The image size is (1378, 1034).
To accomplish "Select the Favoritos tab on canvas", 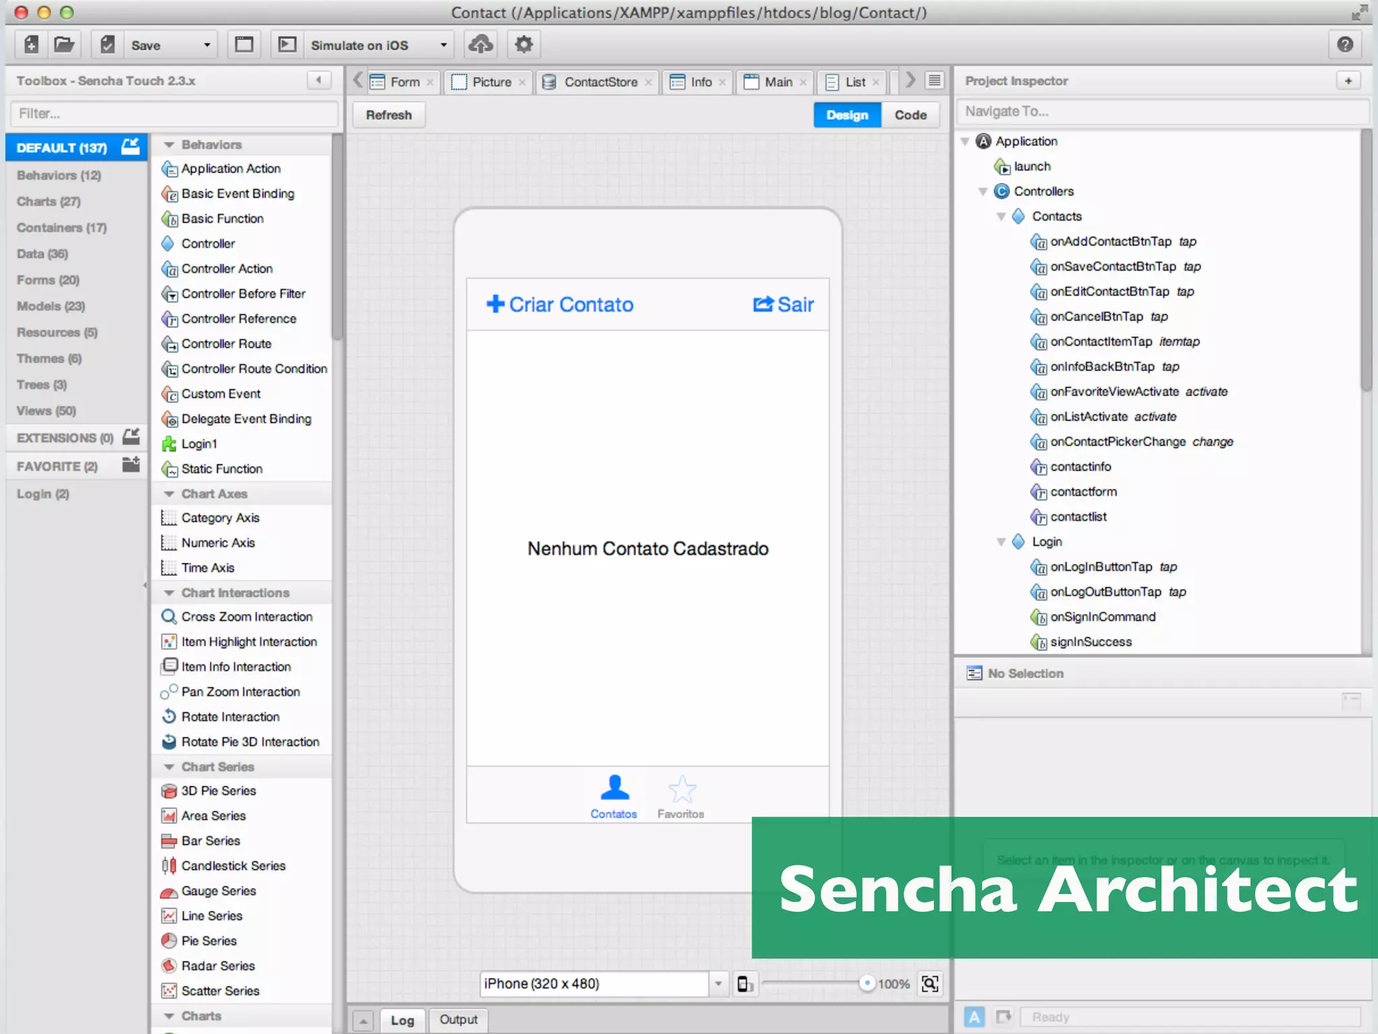I will [x=681, y=797].
